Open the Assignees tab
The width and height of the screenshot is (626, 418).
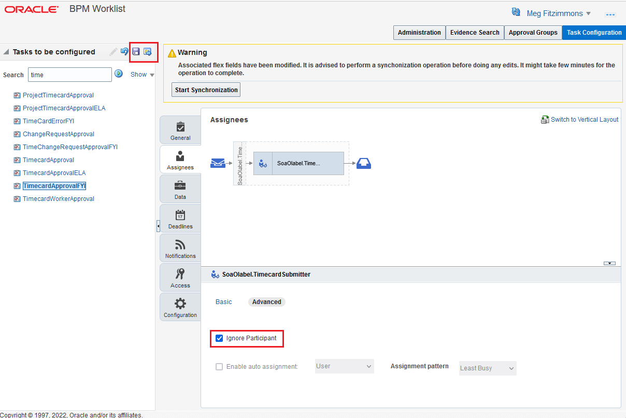[180, 160]
